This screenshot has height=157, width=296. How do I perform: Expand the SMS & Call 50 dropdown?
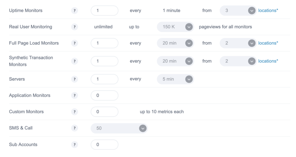point(119,128)
